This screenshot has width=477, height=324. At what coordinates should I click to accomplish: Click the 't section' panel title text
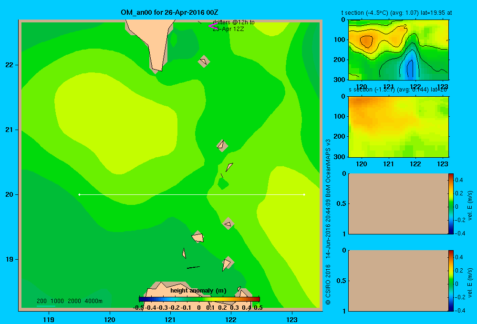click(x=397, y=13)
